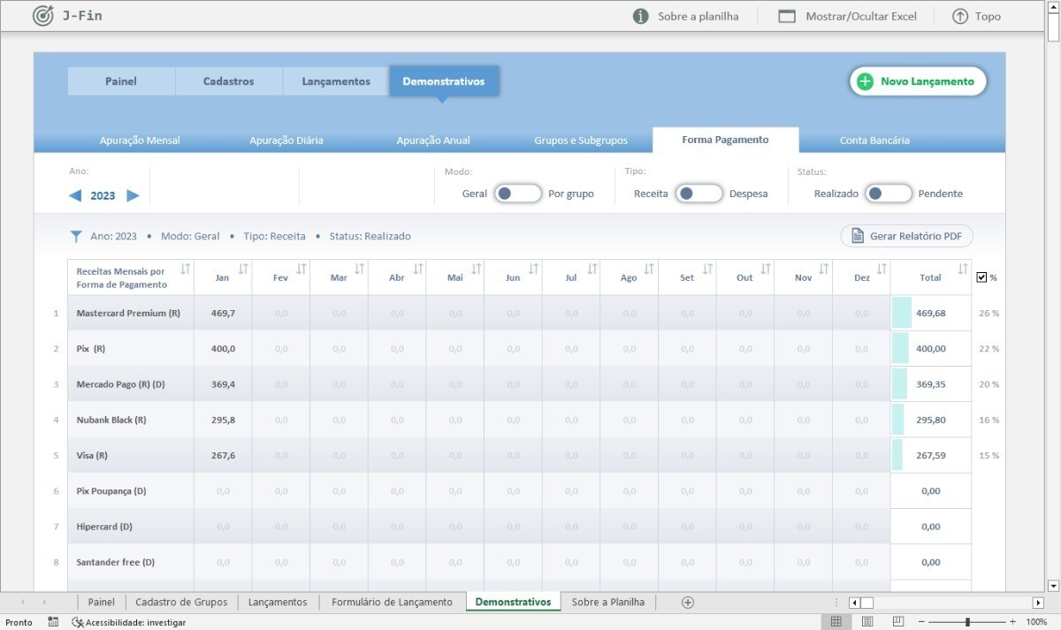1061x630 pixels.
Task: Click the Novo Lançamento button
Action: coord(918,81)
